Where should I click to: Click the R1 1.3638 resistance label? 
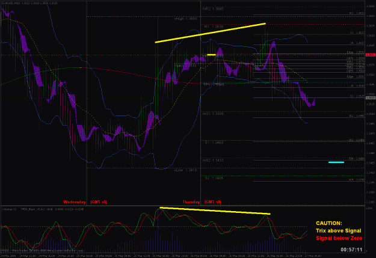pos(214,26)
